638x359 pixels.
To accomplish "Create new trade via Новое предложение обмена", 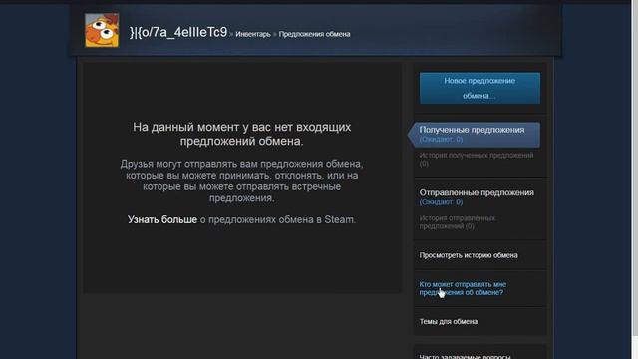I will pos(479,88).
